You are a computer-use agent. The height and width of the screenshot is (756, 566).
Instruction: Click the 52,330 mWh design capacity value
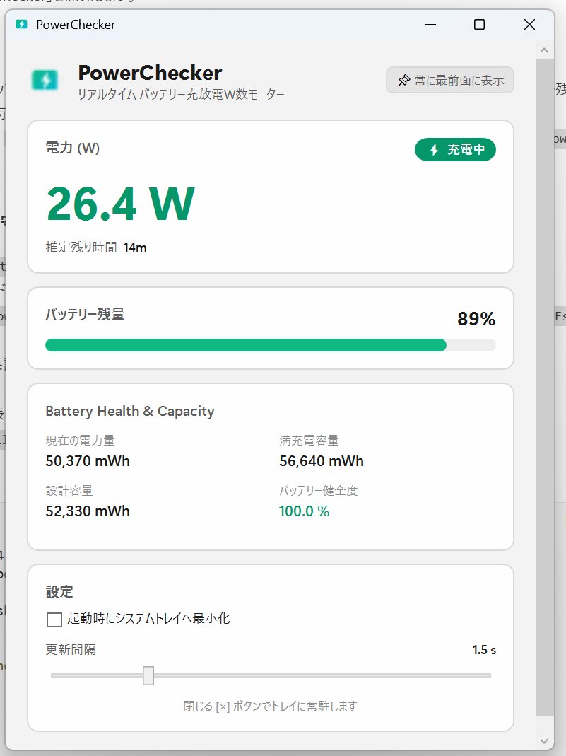(x=88, y=511)
